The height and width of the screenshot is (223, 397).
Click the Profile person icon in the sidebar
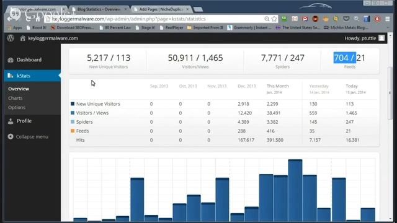[x=11, y=121]
